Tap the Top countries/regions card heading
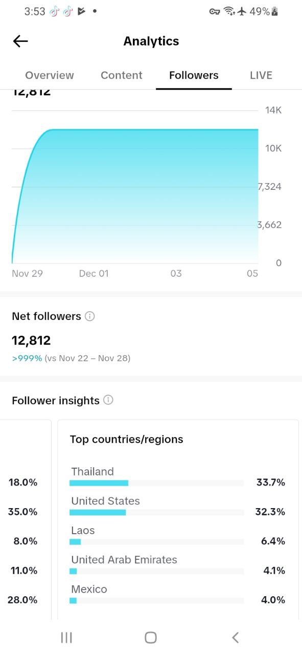The image size is (302, 655). [127, 439]
